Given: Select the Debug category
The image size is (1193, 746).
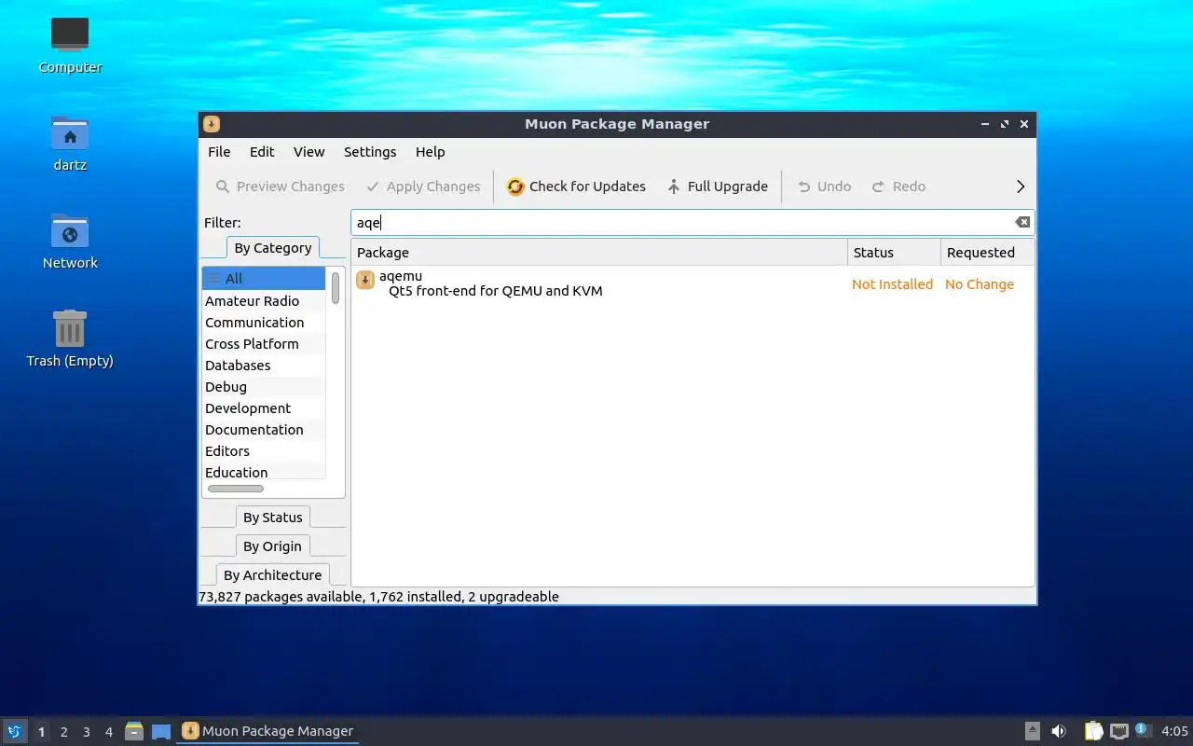Looking at the screenshot, I should (x=264, y=387).
